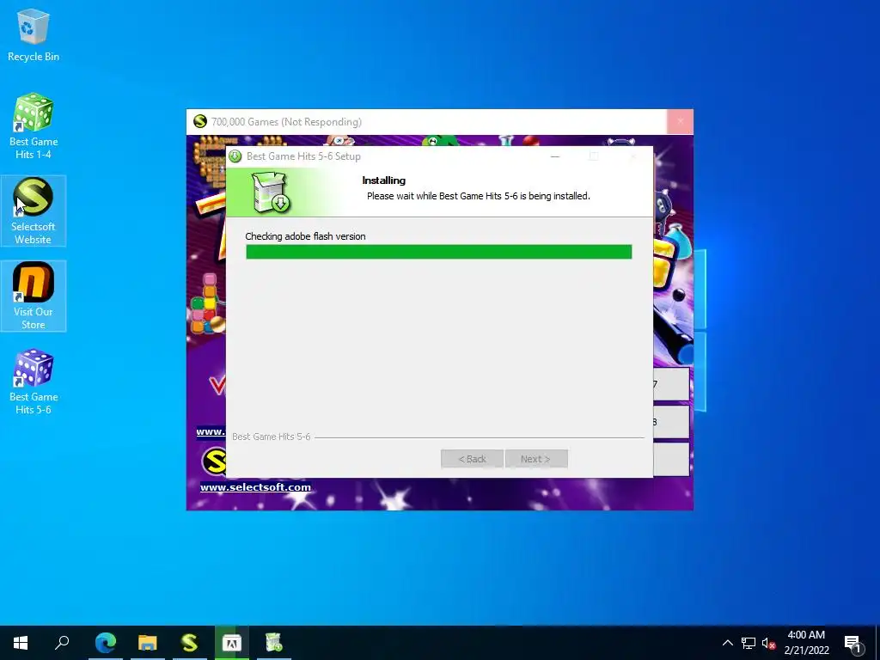Image resolution: width=880 pixels, height=660 pixels.
Task: Click the grayed-out Next button in setup
Action: click(x=536, y=459)
